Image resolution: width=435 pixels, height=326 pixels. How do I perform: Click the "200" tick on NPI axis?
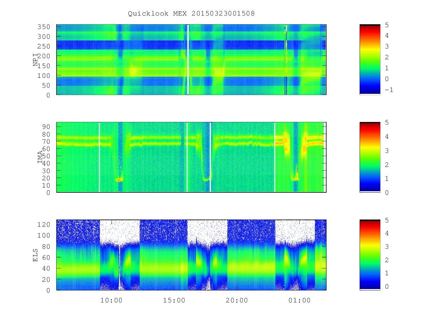[x=44, y=56]
